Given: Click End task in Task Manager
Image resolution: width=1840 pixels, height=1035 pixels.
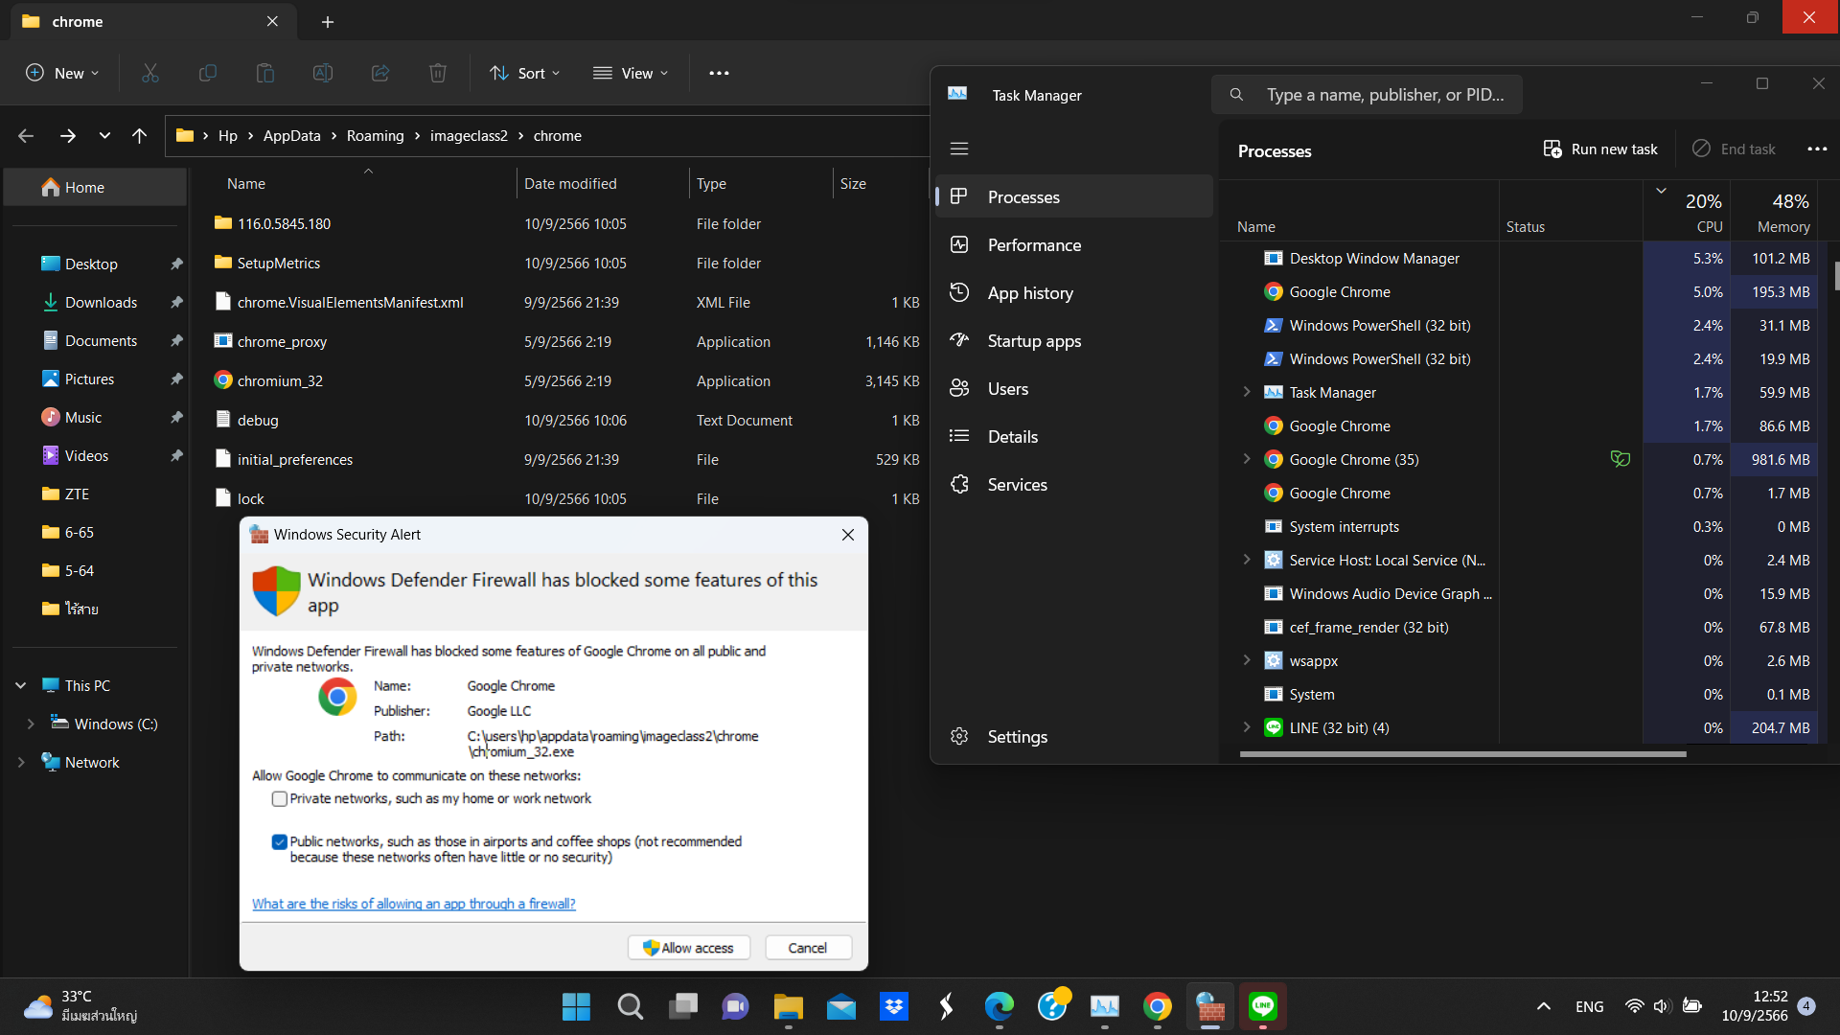Looking at the screenshot, I should click(x=1735, y=149).
